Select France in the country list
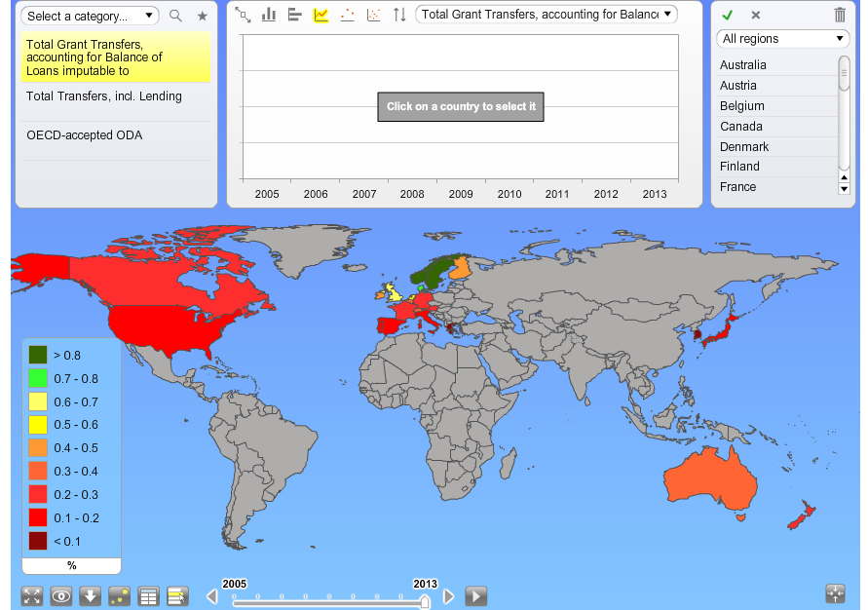Screen dimensions: 868x610 coord(777,187)
